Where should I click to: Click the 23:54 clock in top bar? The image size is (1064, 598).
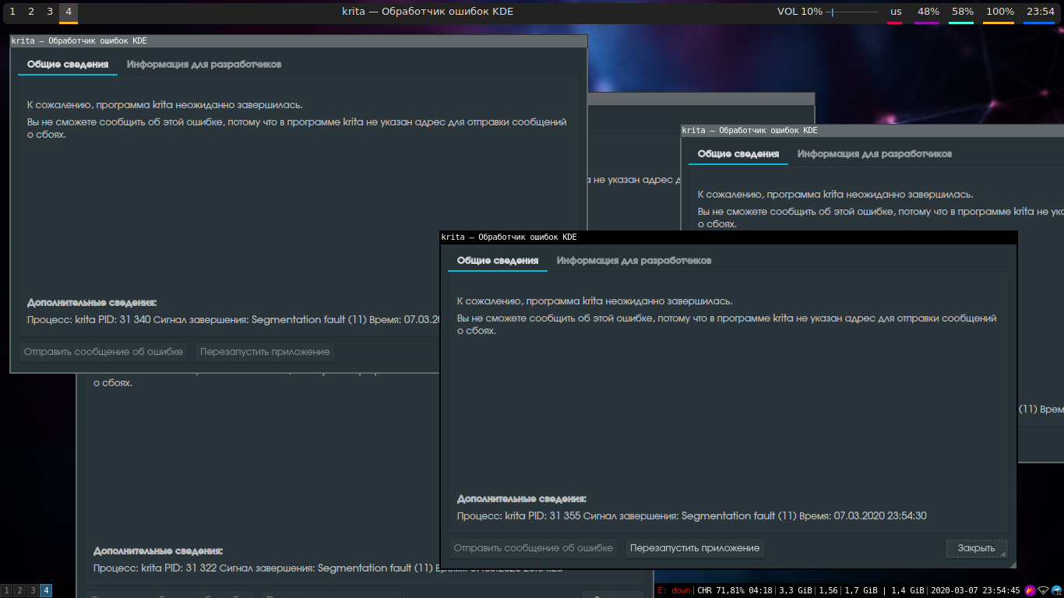[1041, 12]
